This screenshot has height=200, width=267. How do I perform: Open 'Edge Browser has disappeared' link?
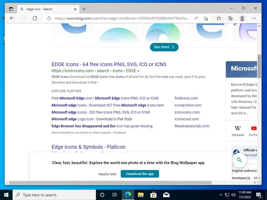click(x=102, y=126)
